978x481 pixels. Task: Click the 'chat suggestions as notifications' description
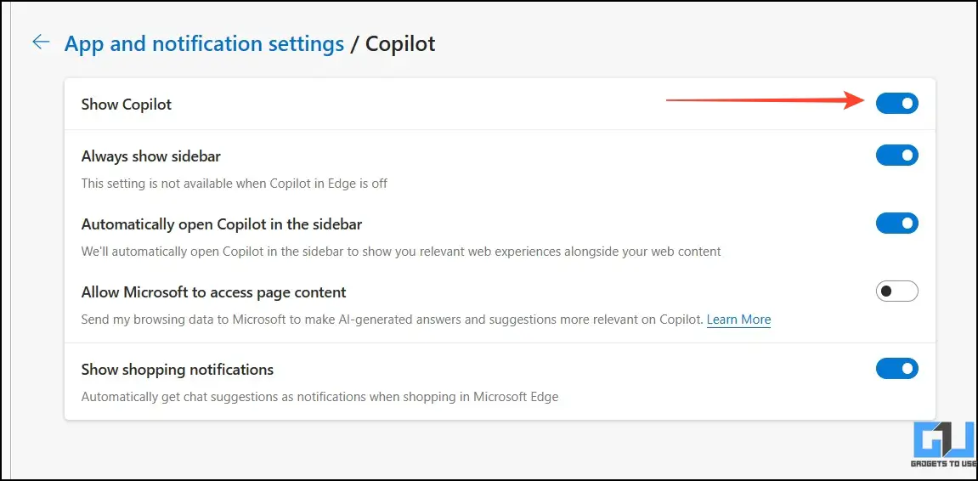coord(320,397)
